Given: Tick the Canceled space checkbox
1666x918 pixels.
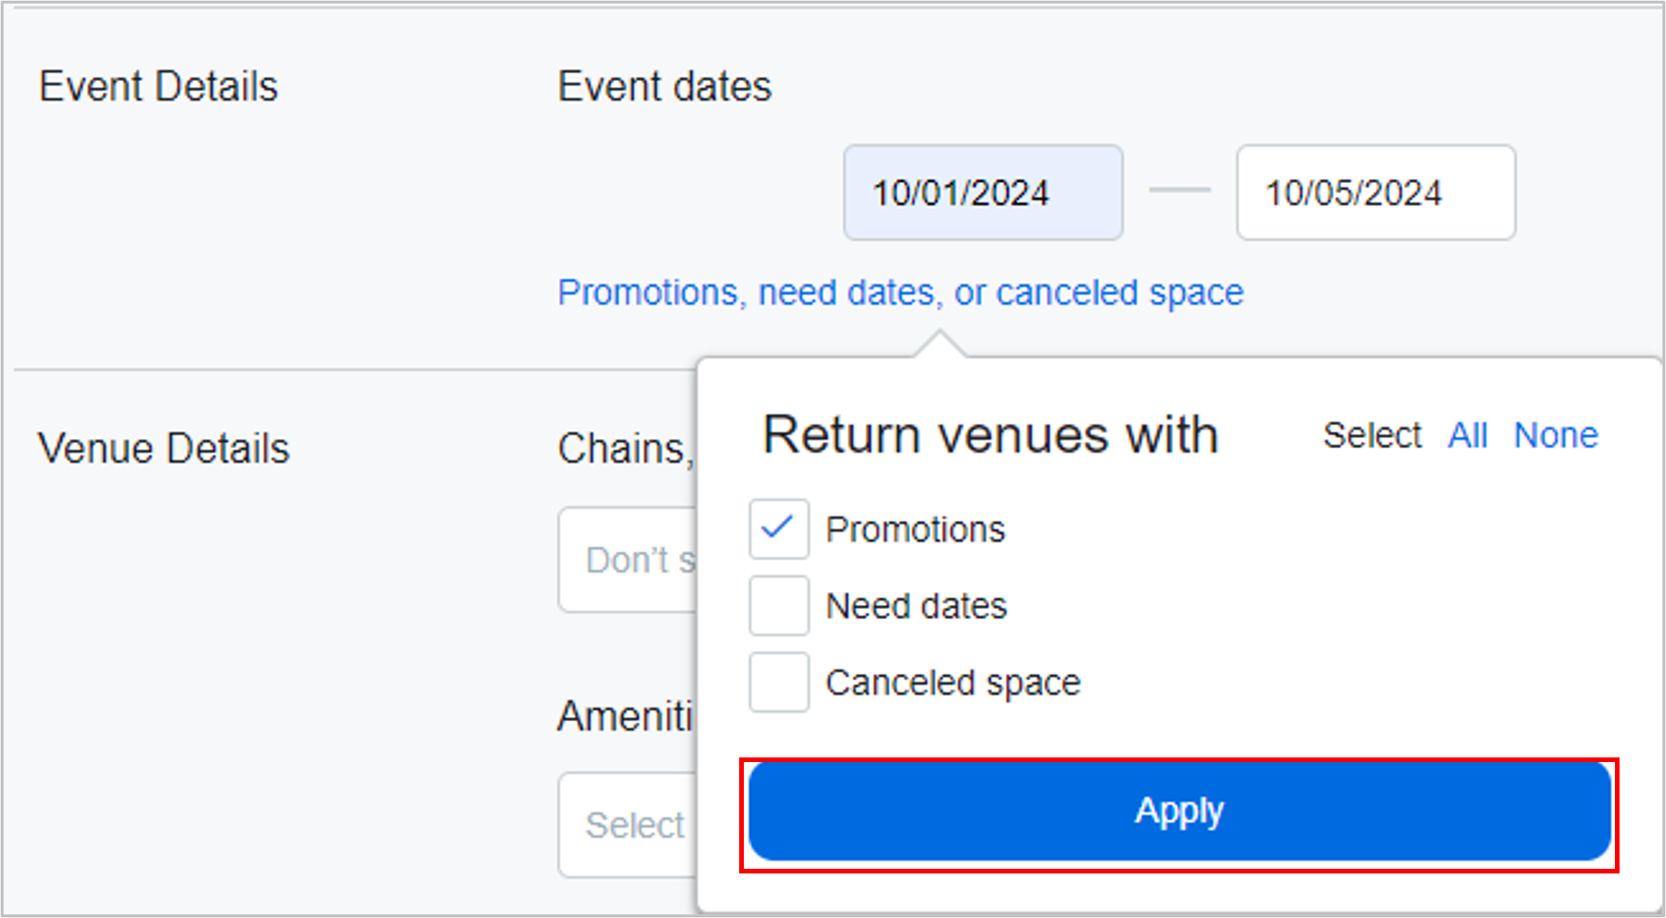Looking at the screenshot, I should 778,682.
